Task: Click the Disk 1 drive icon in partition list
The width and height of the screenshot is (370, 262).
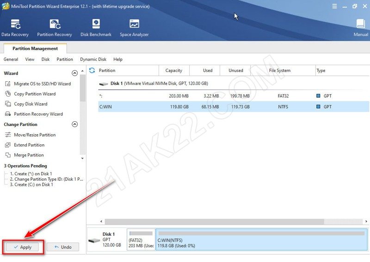Action: 104,84
